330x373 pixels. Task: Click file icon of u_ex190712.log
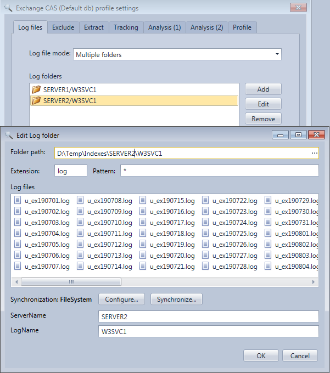[x=80, y=244]
